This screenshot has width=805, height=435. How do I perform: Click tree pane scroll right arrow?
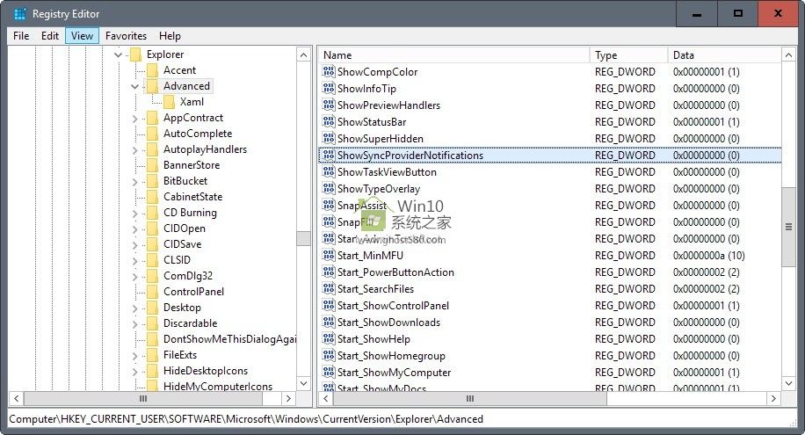(x=288, y=399)
